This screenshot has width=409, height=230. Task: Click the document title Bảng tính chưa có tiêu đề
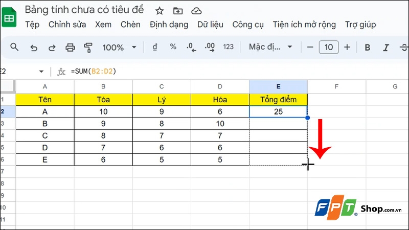tap(84, 10)
